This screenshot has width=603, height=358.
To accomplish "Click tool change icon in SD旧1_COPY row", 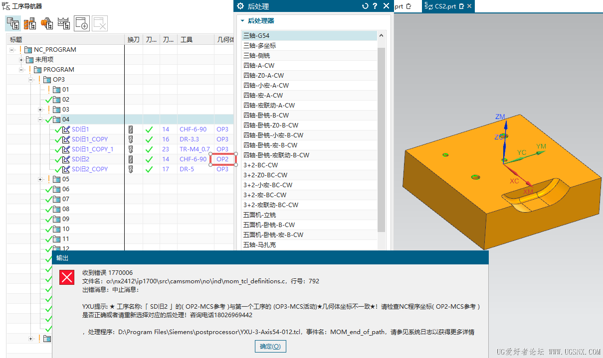I will click(131, 139).
